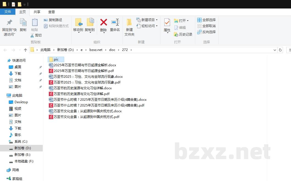Select System (C:) drive in navigation pane

coord(21,142)
